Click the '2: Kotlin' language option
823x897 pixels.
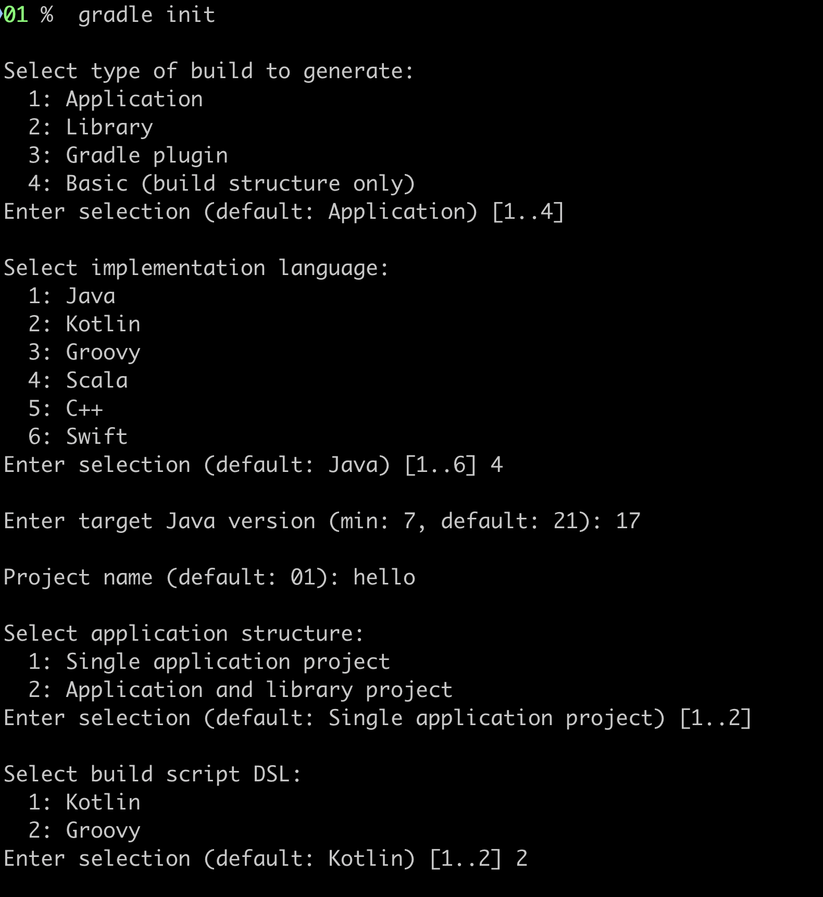[x=84, y=325]
